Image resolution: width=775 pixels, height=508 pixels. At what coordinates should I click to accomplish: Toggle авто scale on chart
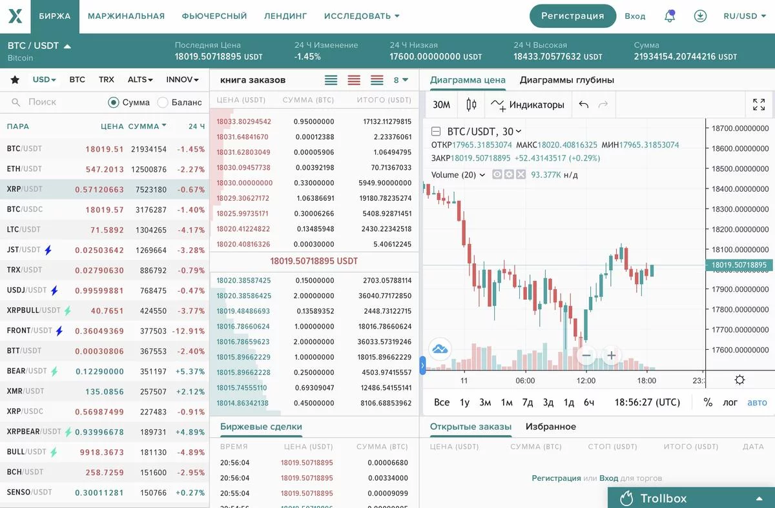[757, 402]
